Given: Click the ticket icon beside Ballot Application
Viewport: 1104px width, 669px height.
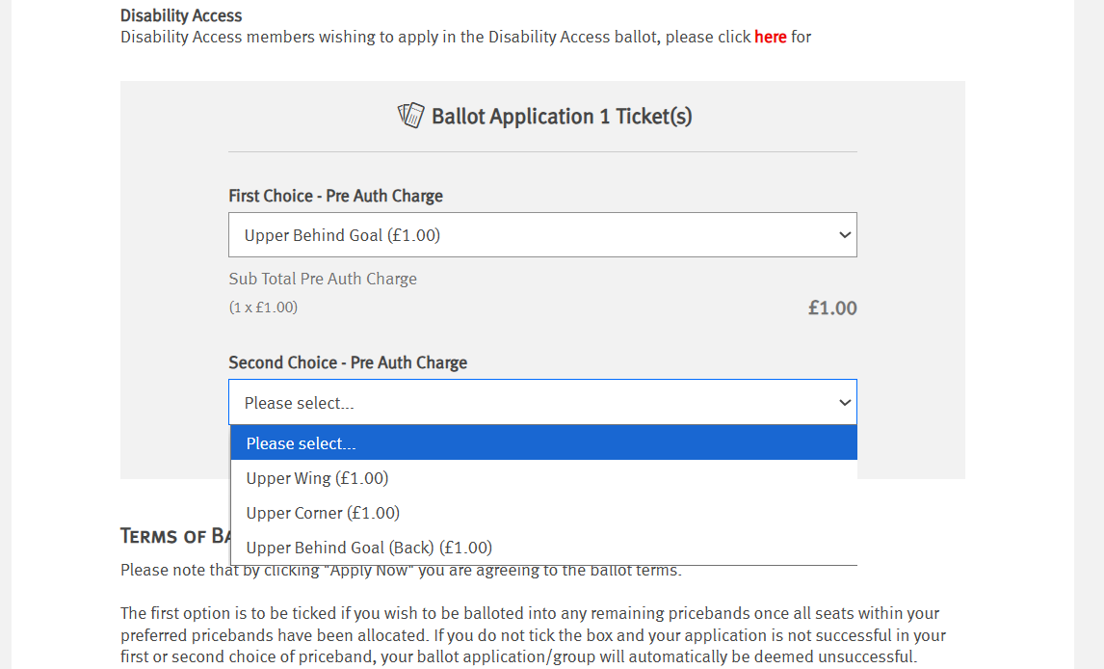Looking at the screenshot, I should (x=410, y=116).
